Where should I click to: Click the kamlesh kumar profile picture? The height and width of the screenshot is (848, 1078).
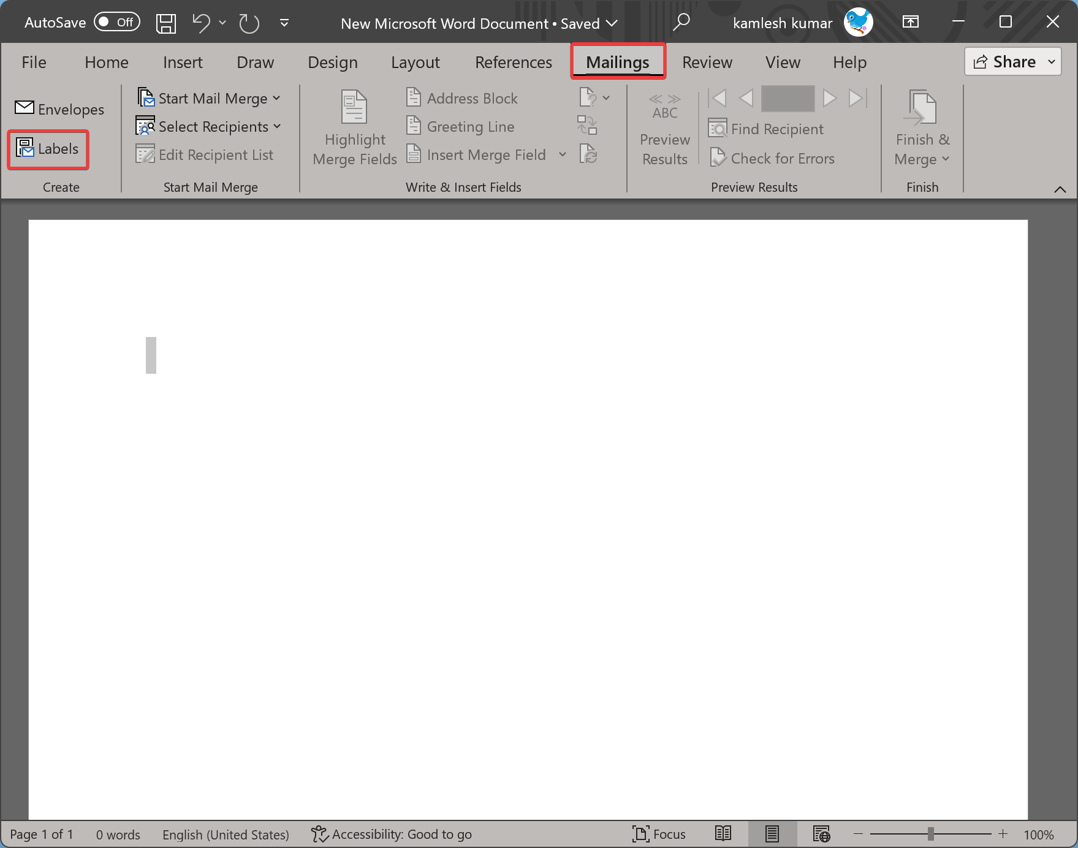pyautogui.click(x=859, y=23)
